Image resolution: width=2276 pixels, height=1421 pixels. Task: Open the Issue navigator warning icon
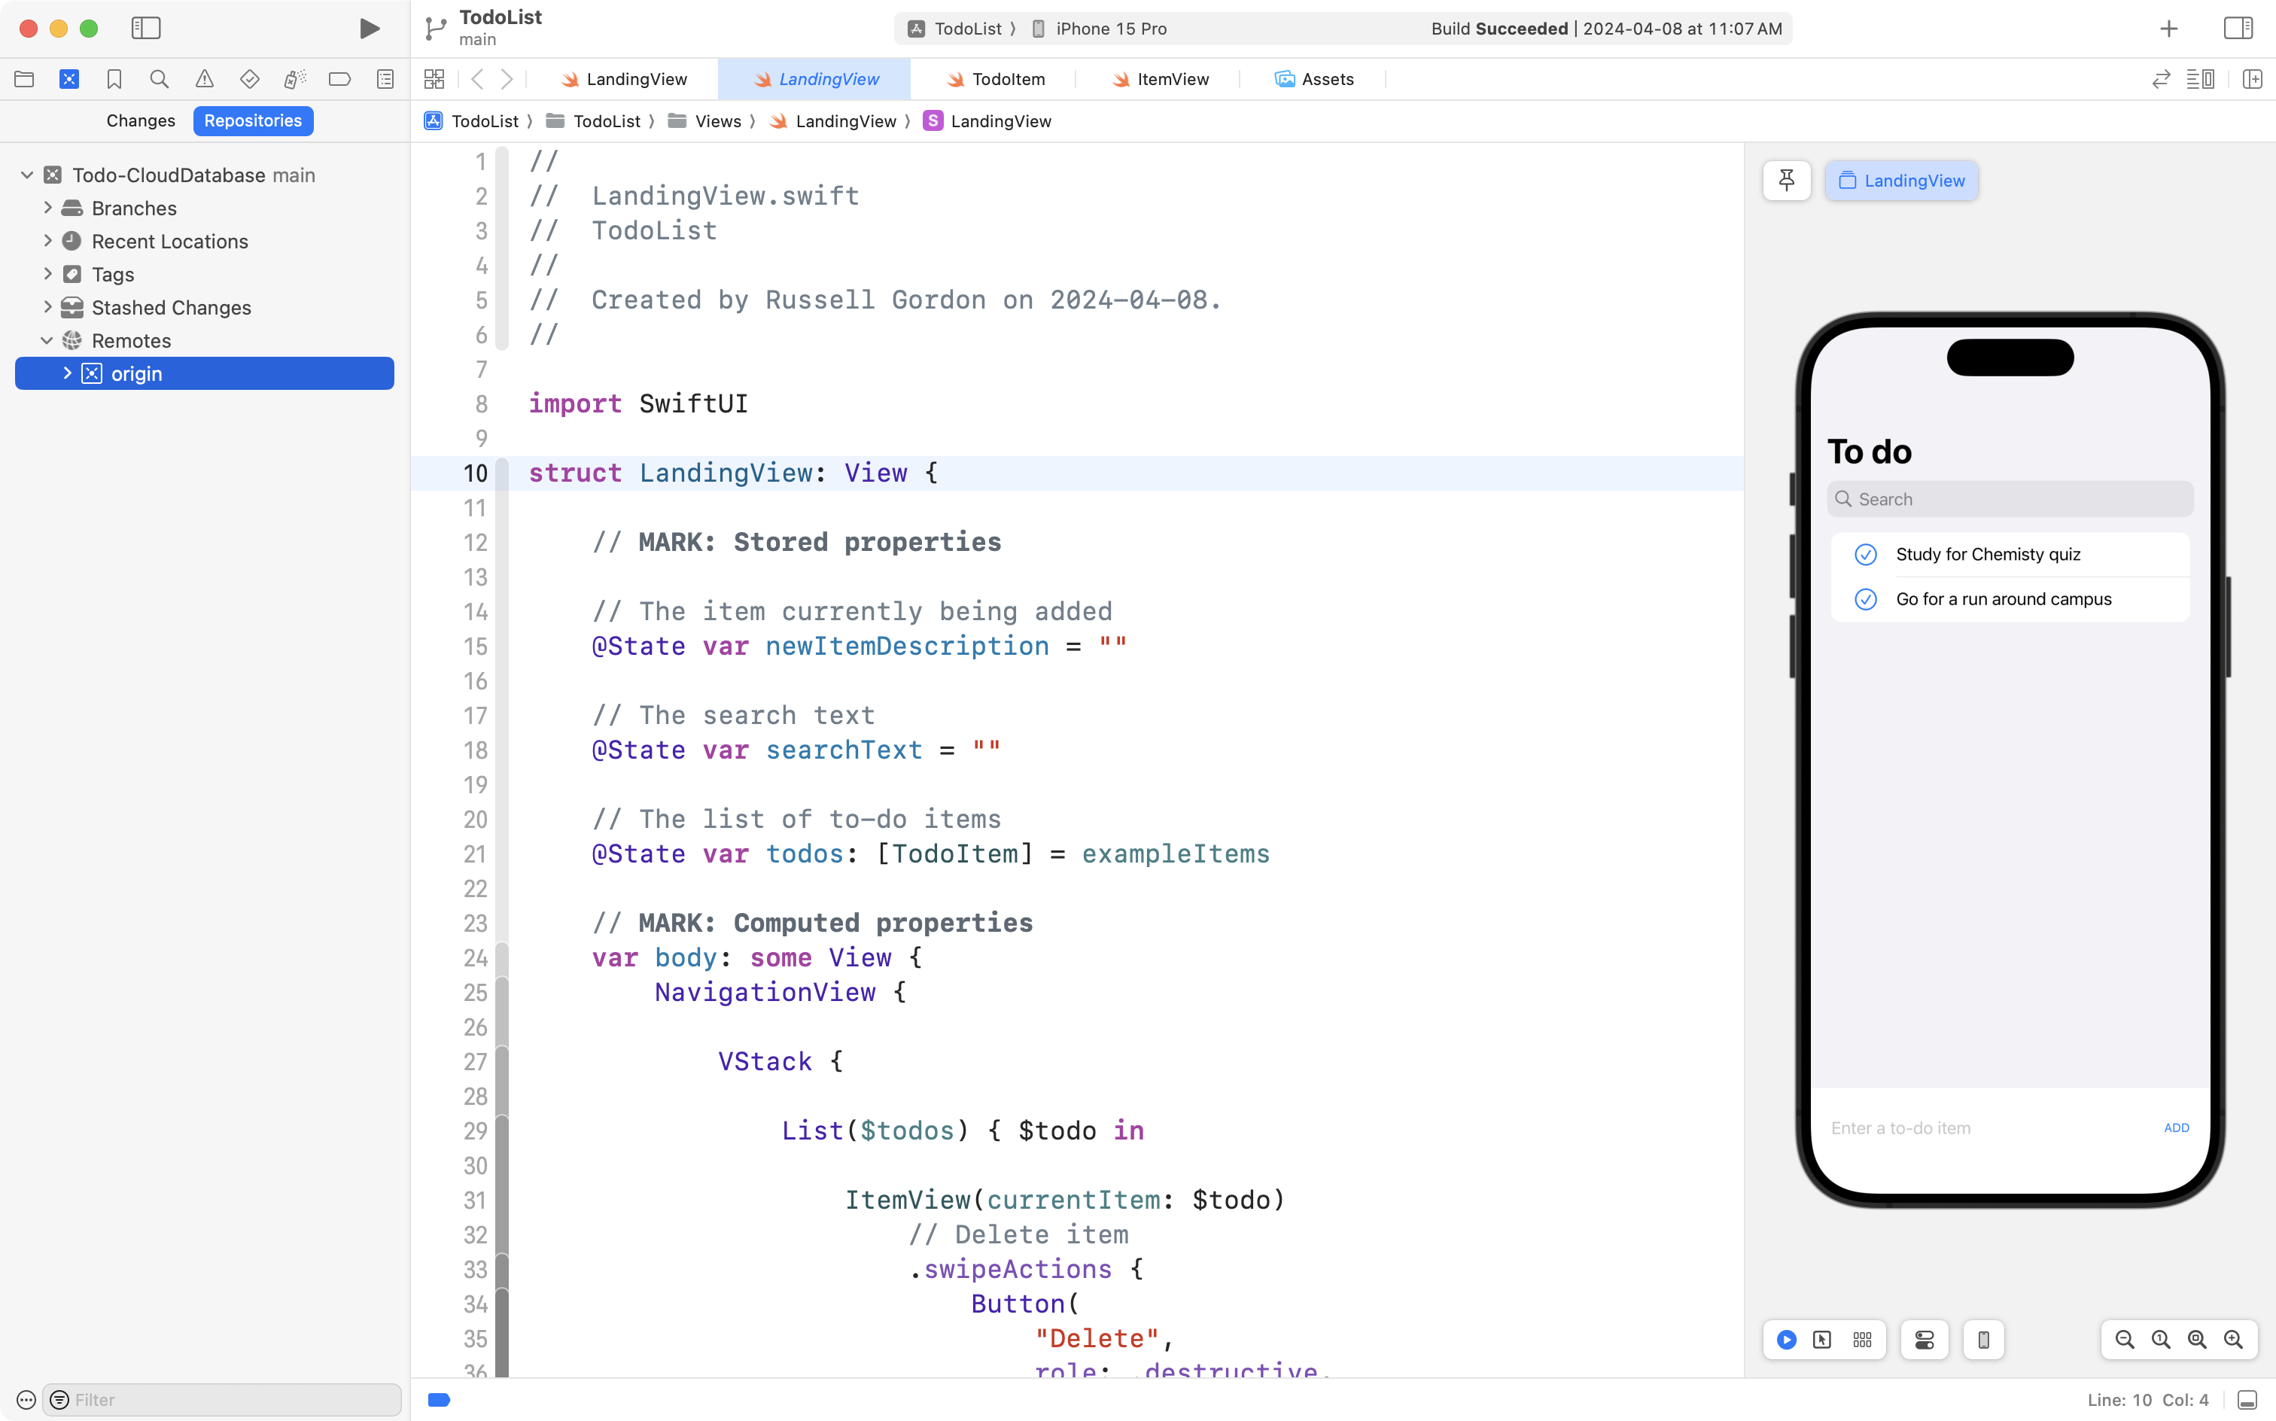click(x=205, y=79)
